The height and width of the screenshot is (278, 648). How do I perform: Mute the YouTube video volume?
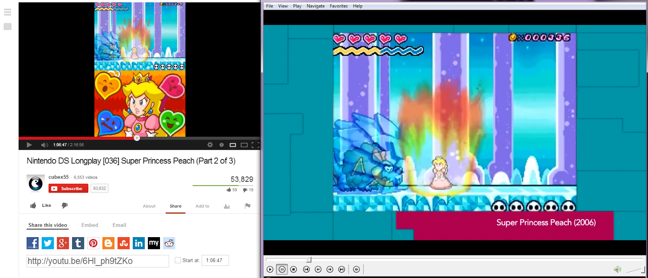point(44,145)
